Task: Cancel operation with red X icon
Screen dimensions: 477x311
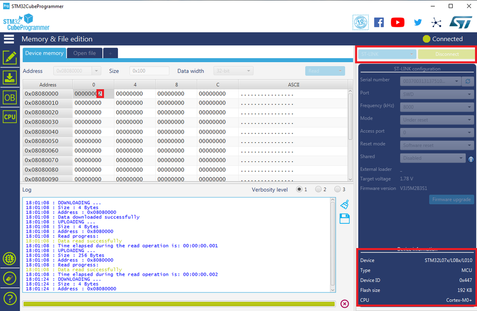Action: coord(345,304)
